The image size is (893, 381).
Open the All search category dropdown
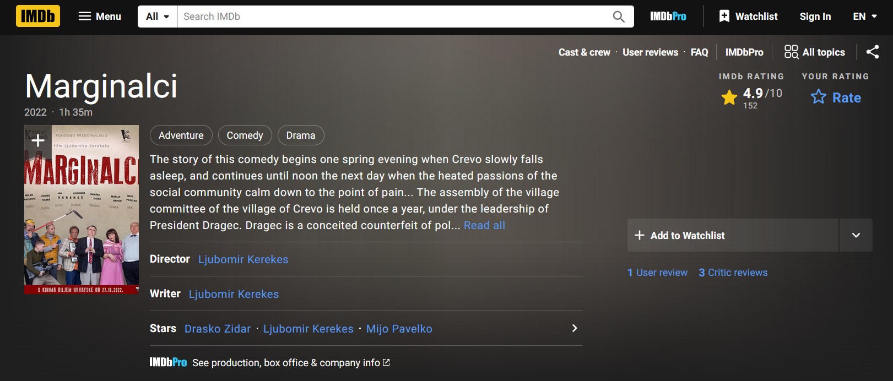click(158, 17)
